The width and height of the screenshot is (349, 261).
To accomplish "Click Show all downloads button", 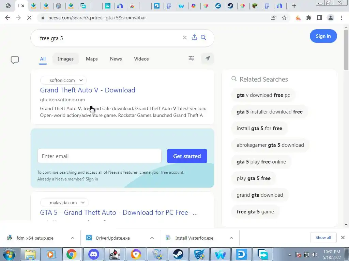I will [323, 238].
